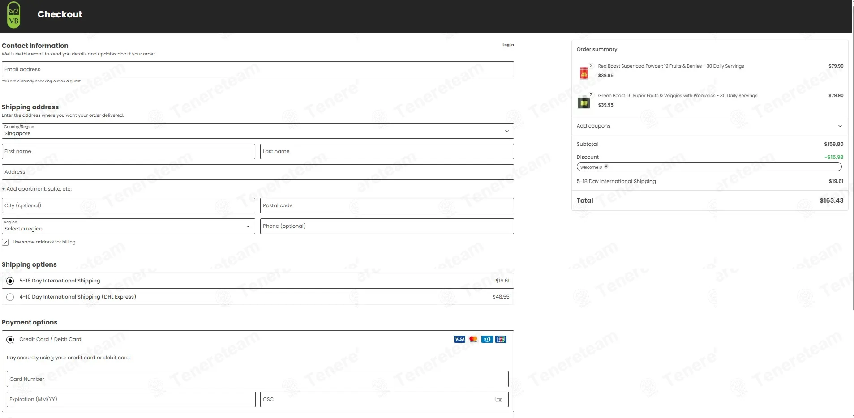Click the Order summary heading
Image resolution: width=854 pixels, height=418 pixels.
pyautogui.click(x=597, y=49)
